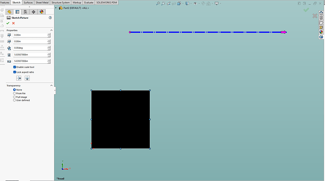Click the picture Y origin field
This screenshot has height=181, width=325.
[30, 41]
